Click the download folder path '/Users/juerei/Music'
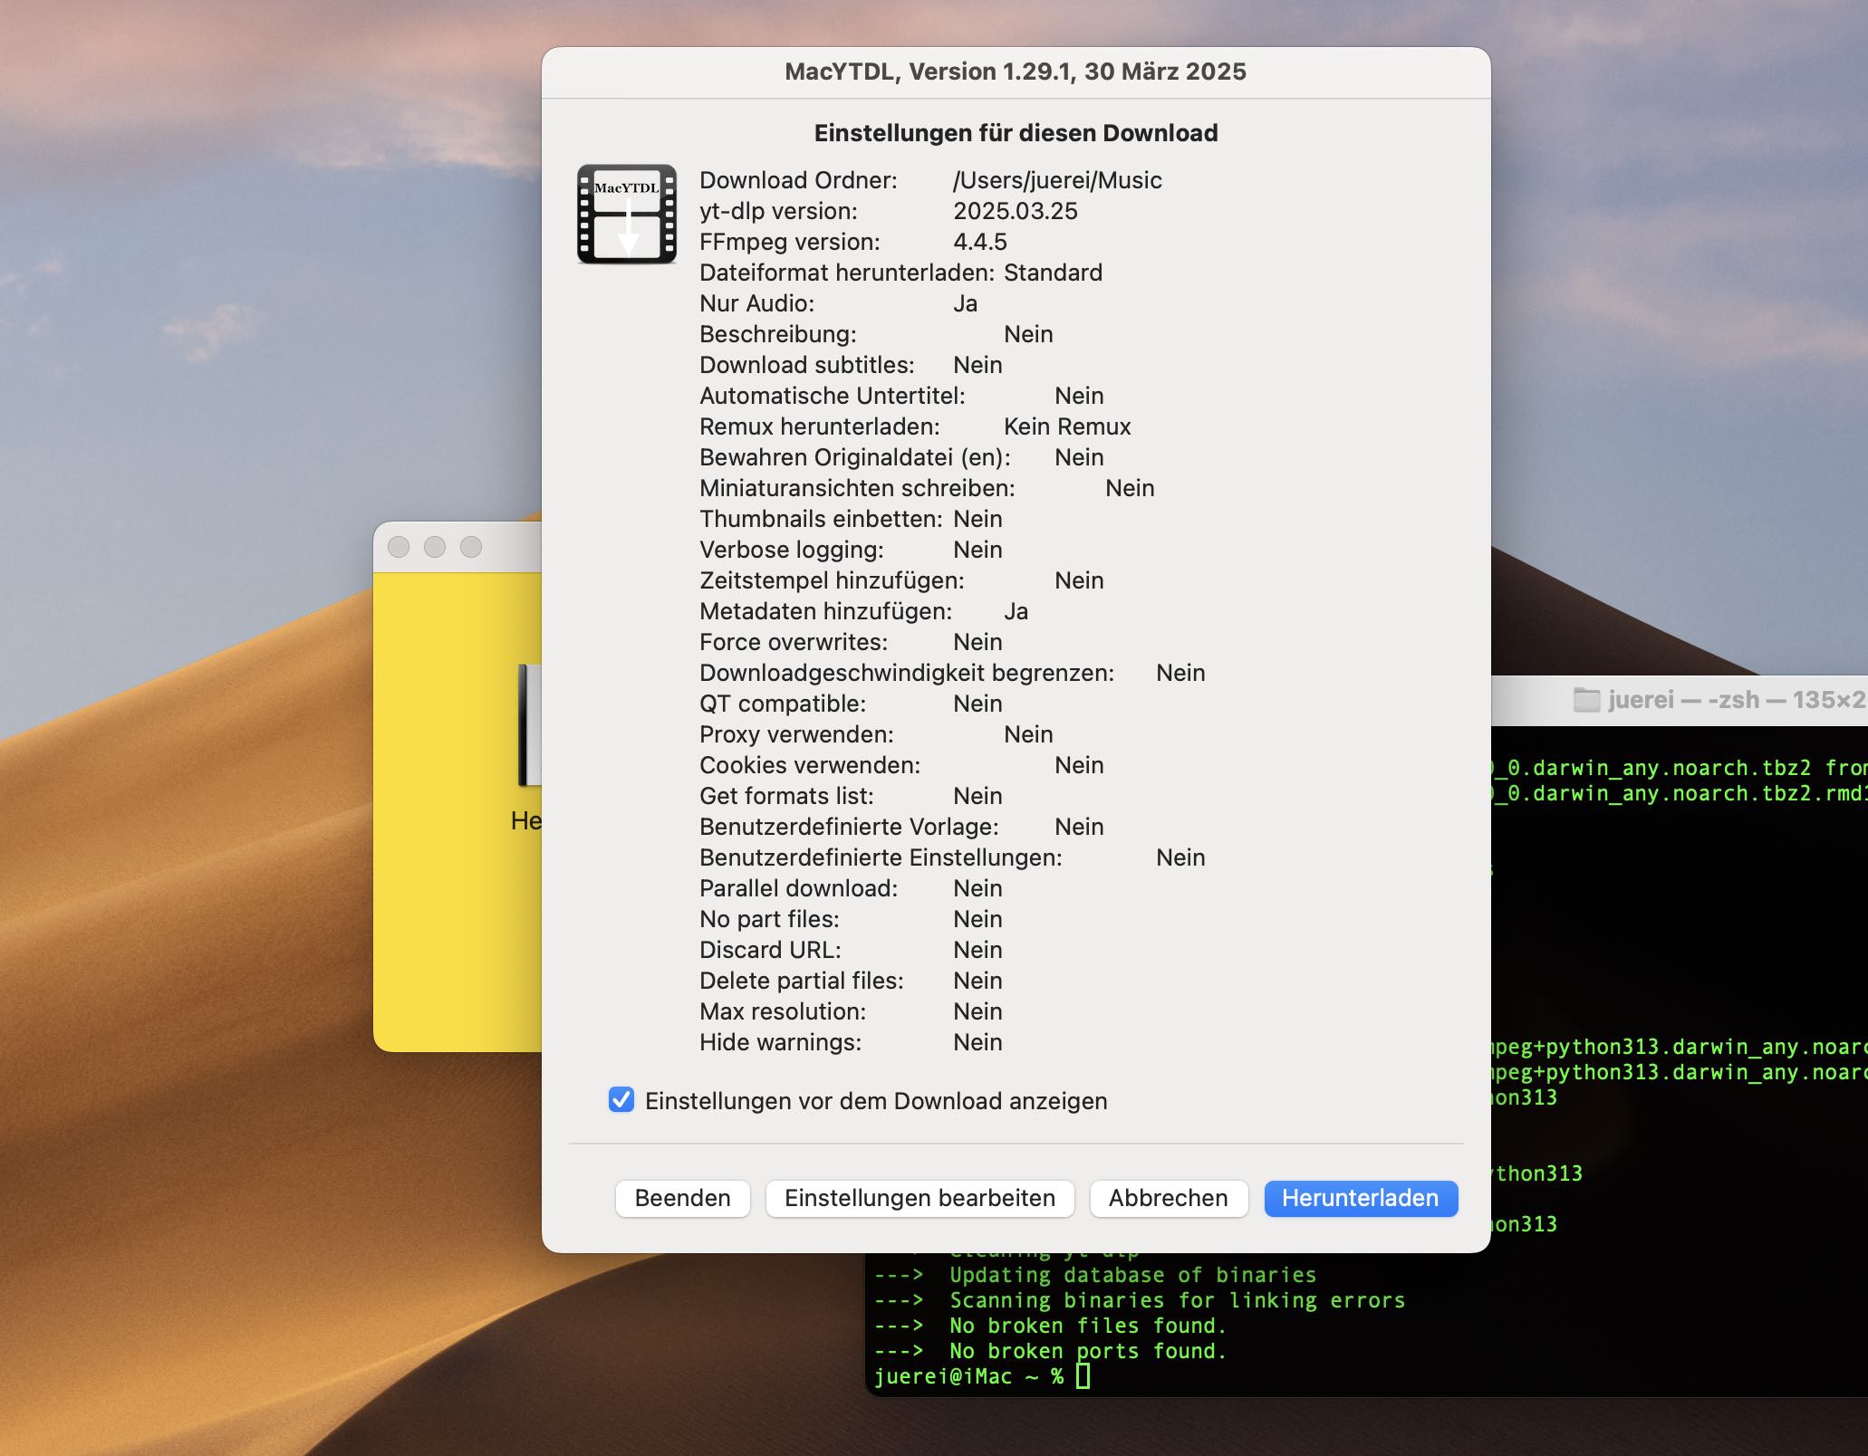Viewport: 1868px width, 1456px height. click(x=1057, y=180)
